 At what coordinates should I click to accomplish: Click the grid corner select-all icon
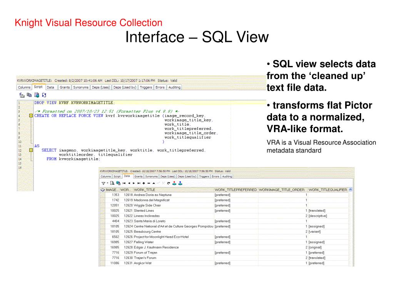tap(102, 190)
